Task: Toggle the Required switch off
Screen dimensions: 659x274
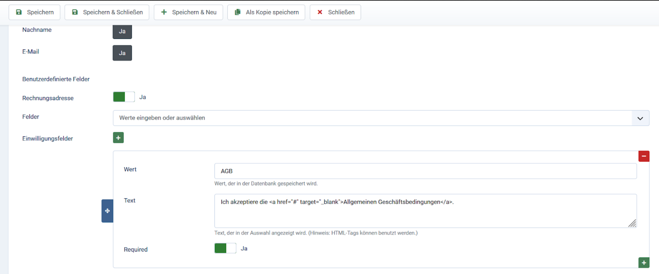Action: (225, 248)
